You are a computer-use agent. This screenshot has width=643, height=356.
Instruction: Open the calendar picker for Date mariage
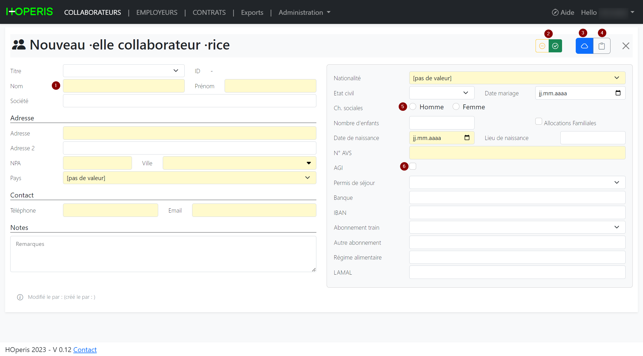(618, 93)
